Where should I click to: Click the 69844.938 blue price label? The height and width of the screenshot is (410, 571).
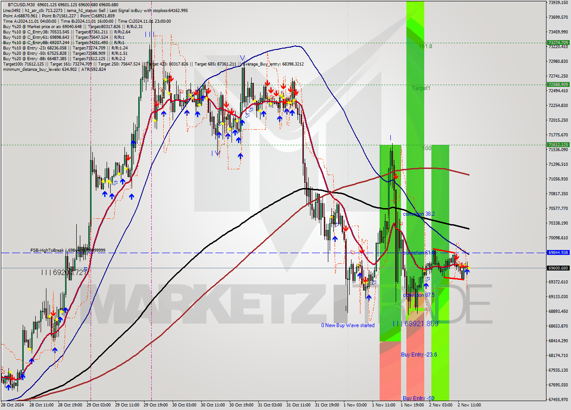(x=558, y=252)
